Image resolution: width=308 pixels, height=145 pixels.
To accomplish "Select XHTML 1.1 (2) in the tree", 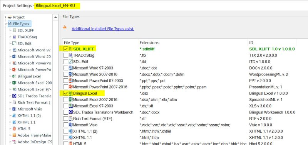I will pyautogui.click(x=29, y=115).
